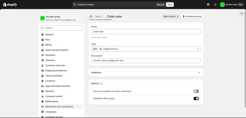This screenshot has width=246, height=118.
Task: Click the Shopify logo
Action: click(10, 5)
